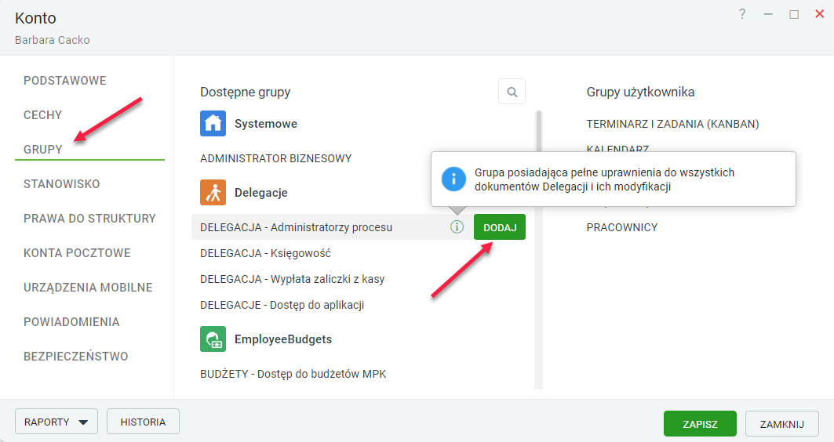The image size is (834, 442).
Task: Open the STANOWISKO tab
Action: [62, 184]
